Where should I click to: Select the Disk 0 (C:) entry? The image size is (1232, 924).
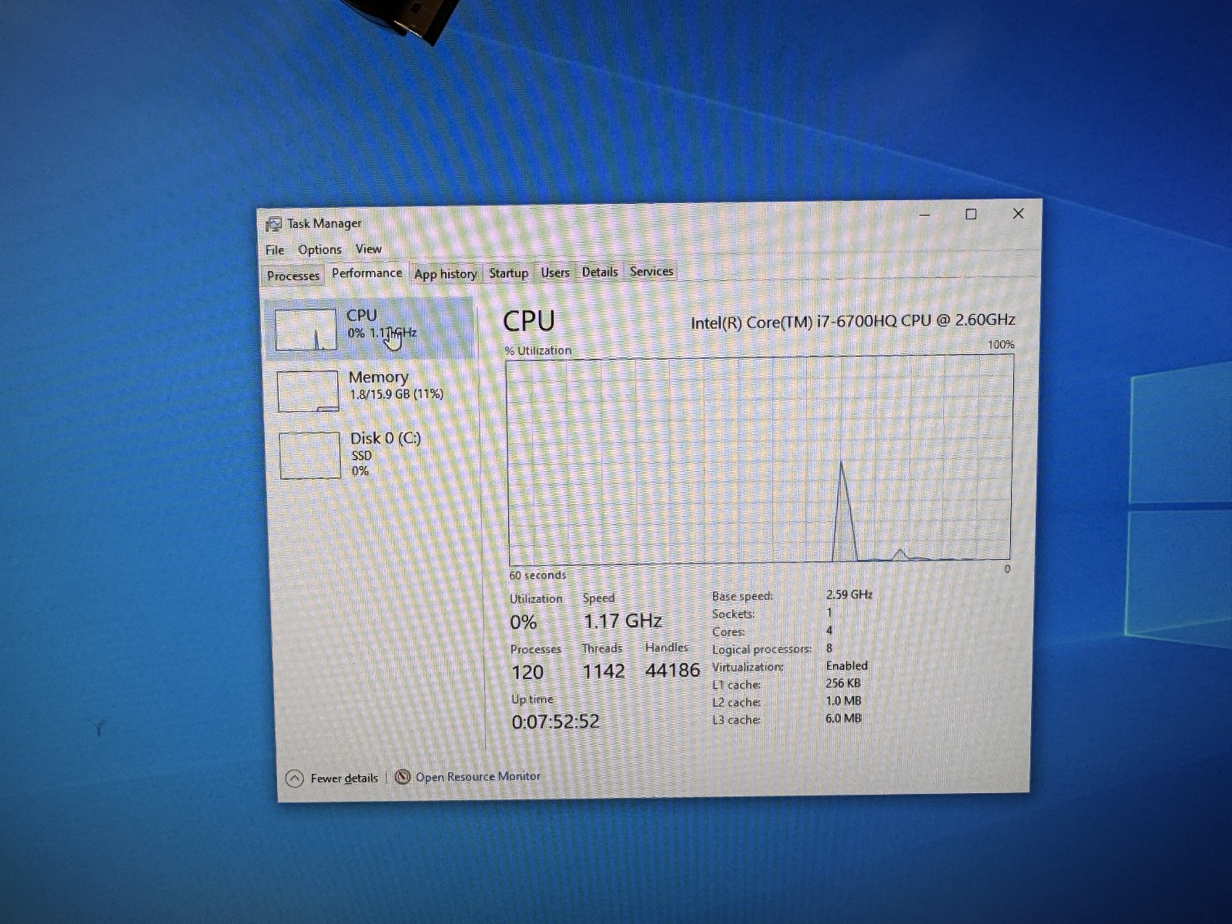pos(373,454)
